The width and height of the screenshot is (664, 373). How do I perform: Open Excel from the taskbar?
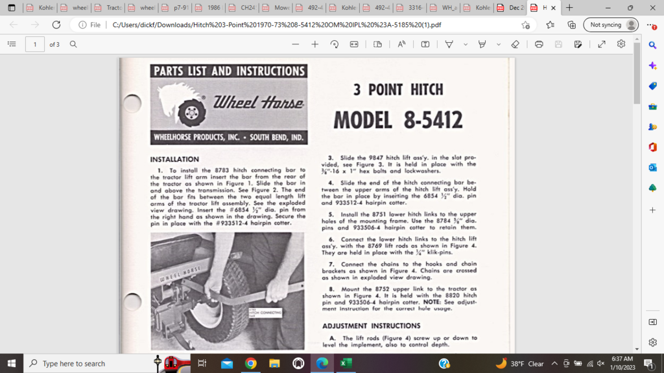click(x=346, y=363)
